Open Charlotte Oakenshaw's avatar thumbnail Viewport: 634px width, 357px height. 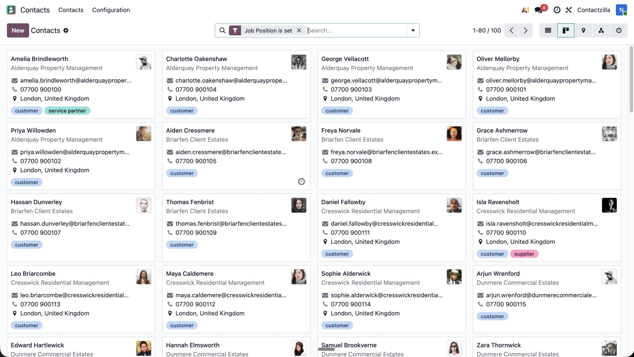click(299, 62)
